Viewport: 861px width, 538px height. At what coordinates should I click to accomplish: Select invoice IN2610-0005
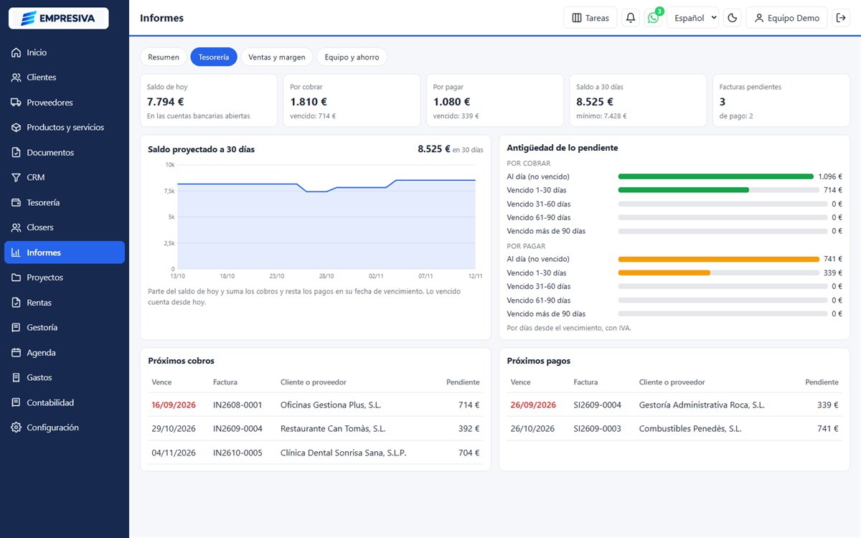pyautogui.click(x=237, y=453)
